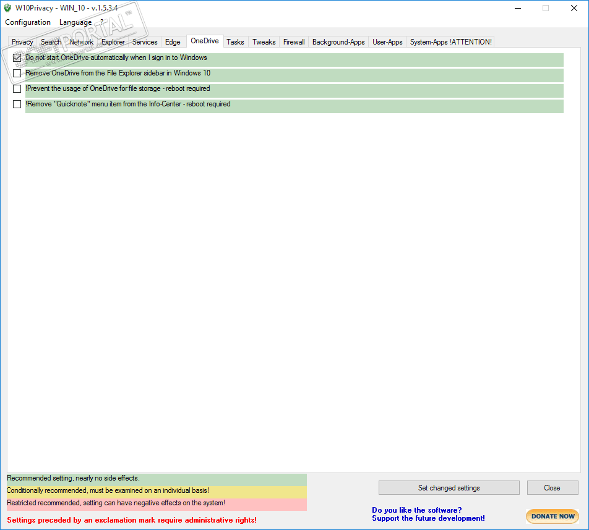Click 'Do not start OneDrive automatically' label text
This screenshot has height=530, width=589.
coord(116,58)
